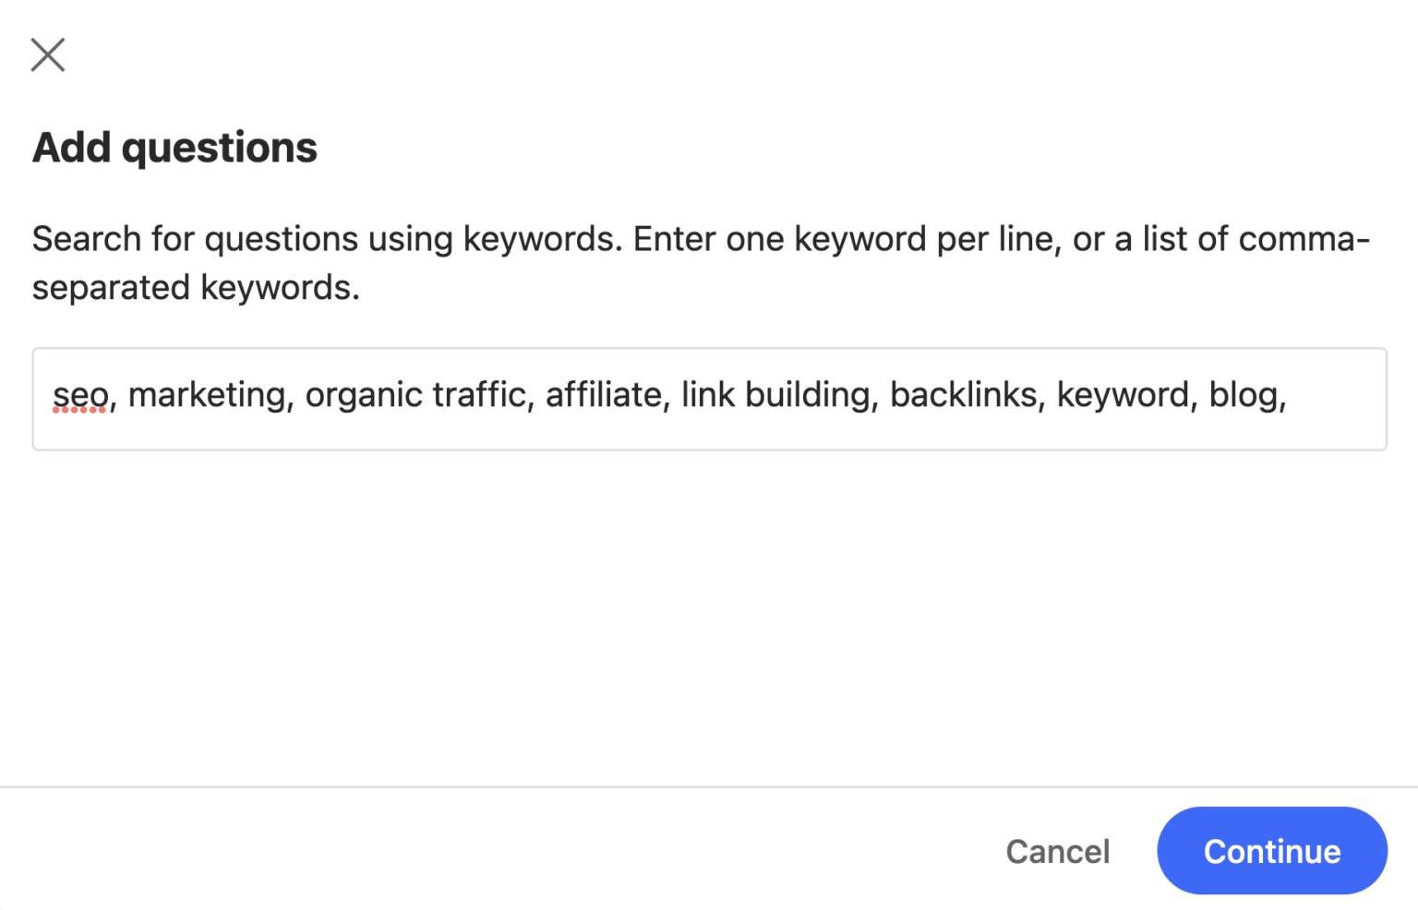Click the keyword 'organic traffic'

[416, 394]
